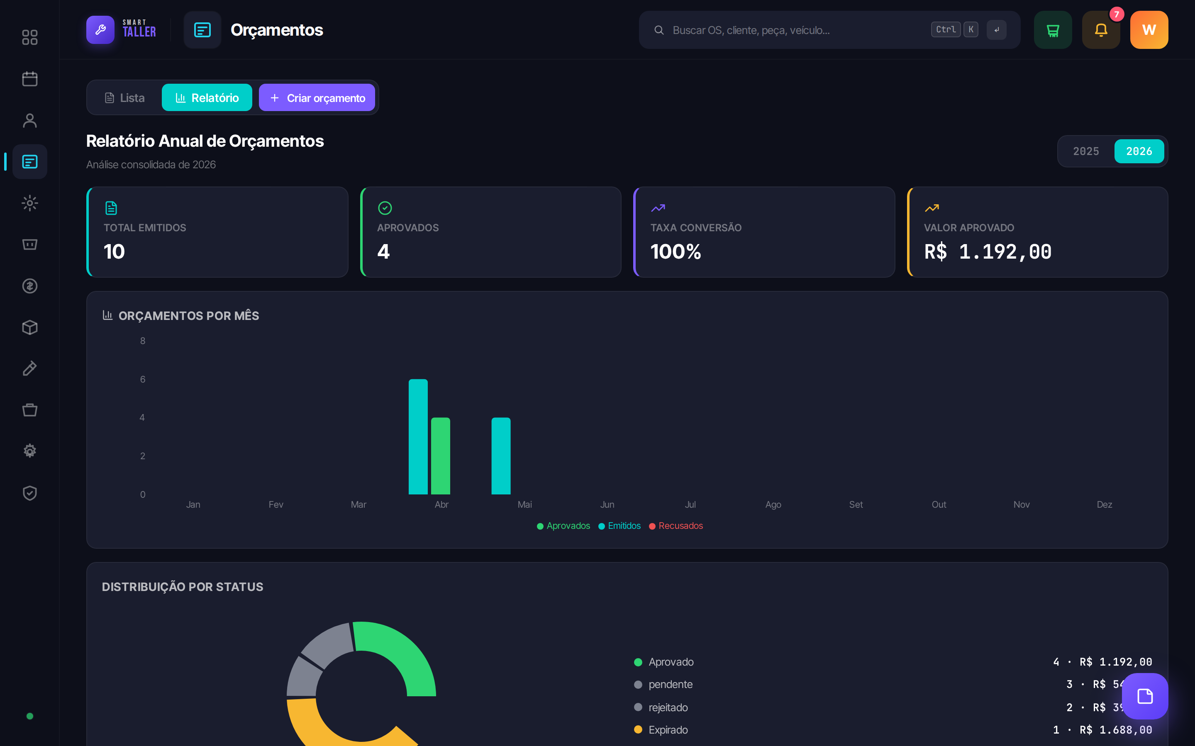The image size is (1195, 746).
Task: Click the Abr aprovados green bar
Action: 441,456
